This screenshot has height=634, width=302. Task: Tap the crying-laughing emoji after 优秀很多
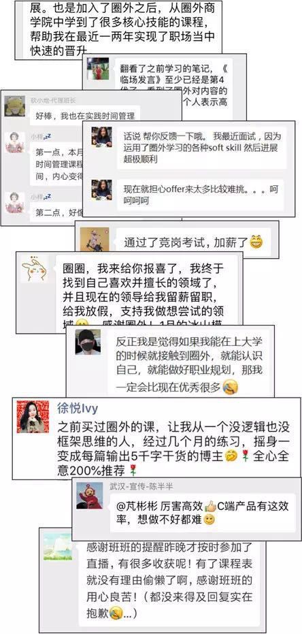[231, 387]
